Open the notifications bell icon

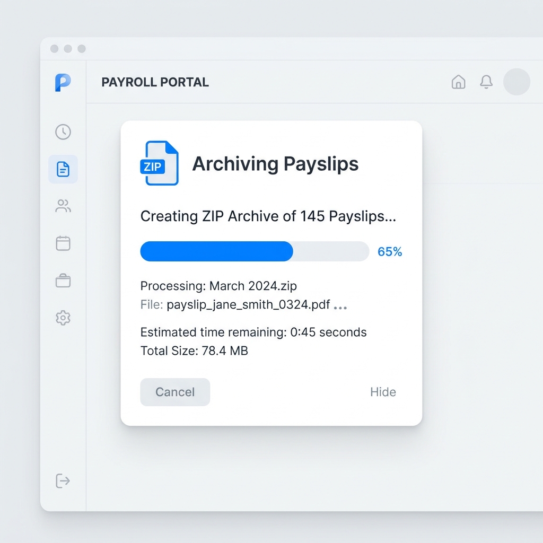pos(486,82)
